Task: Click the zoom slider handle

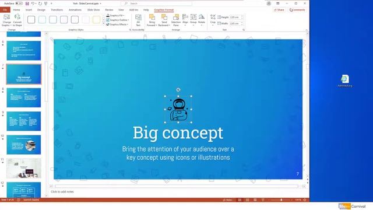Action: [x=281, y=199]
